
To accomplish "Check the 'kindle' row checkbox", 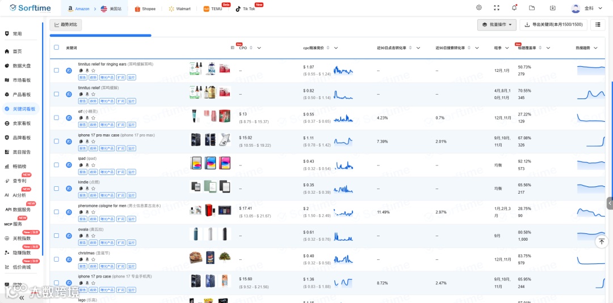I will click(56, 189).
